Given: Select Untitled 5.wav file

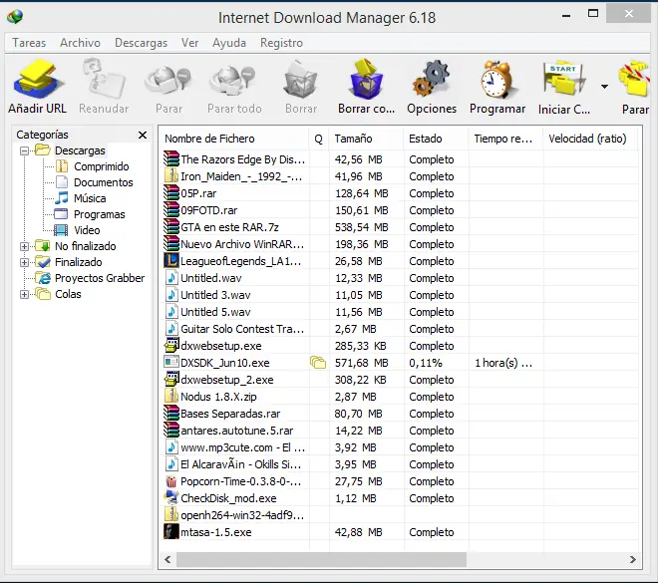Looking at the screenshot, I should click(401, 312).
